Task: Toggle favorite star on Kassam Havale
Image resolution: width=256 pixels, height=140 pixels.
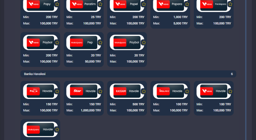Action: (x=144, y=91)
